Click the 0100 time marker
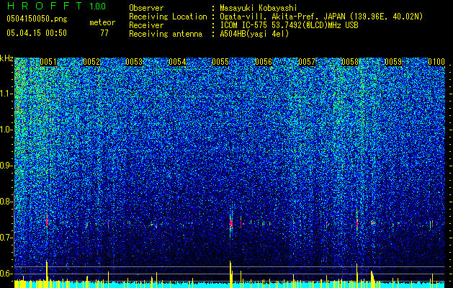Image resolution: width=453 pixels, height=288 pixels. (x=436, y=62)
